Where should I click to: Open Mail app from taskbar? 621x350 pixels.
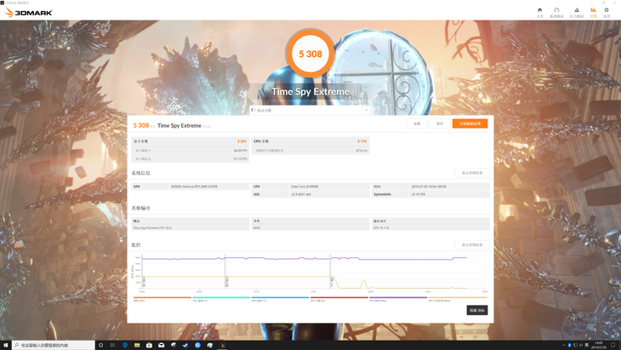coord(161,345)
